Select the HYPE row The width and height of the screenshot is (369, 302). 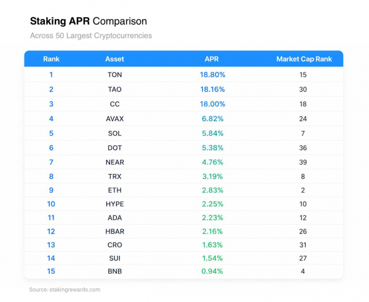tap(183, 204)
